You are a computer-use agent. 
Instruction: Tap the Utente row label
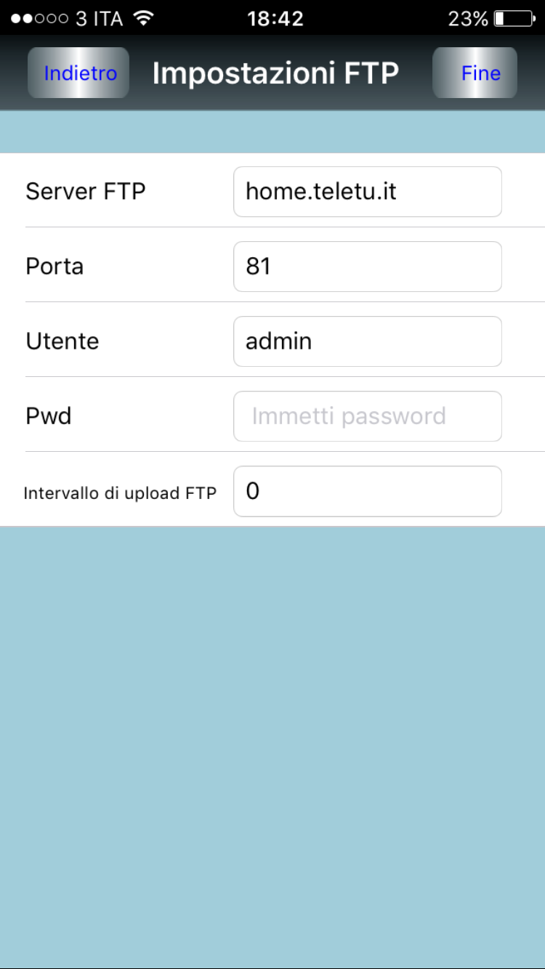[62, 341]
